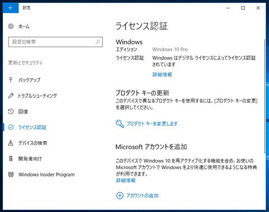Click the developer tools icon
The image size is (269, 212).
(x=11, y=159)
